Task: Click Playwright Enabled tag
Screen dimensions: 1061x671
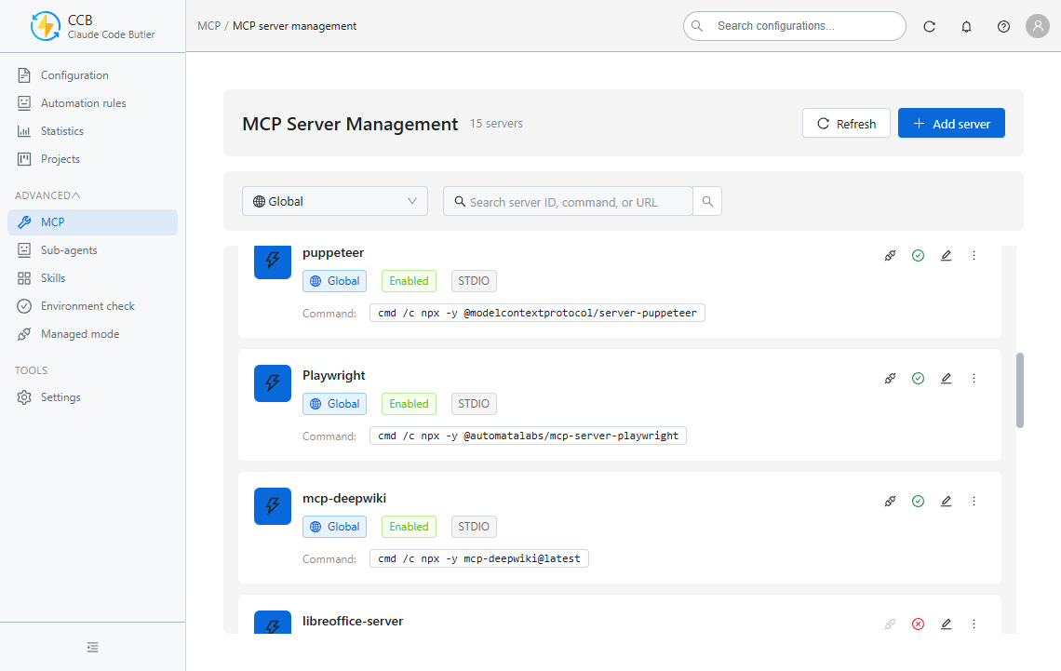Action: pos(409,404)
